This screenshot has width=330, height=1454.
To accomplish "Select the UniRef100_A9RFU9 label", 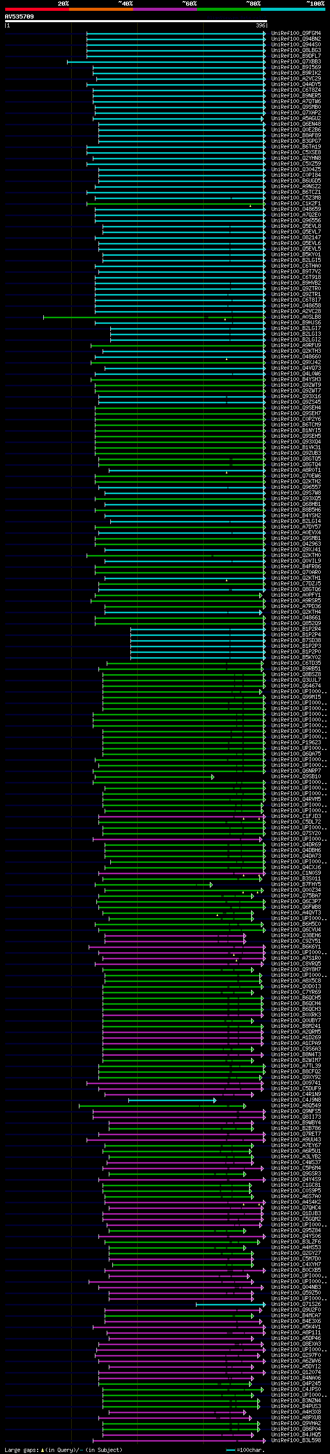I will coord(295,345).
